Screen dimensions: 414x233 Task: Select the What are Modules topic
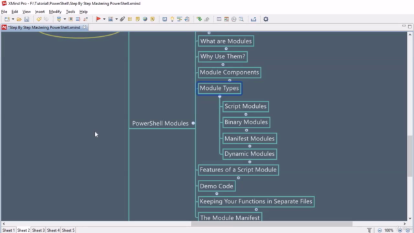(226, 41)
